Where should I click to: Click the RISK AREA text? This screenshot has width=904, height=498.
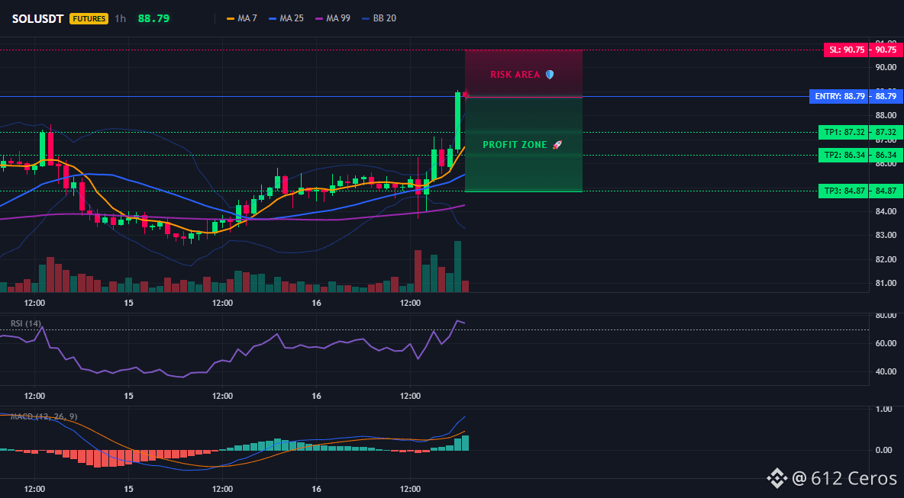pos(515,75)
